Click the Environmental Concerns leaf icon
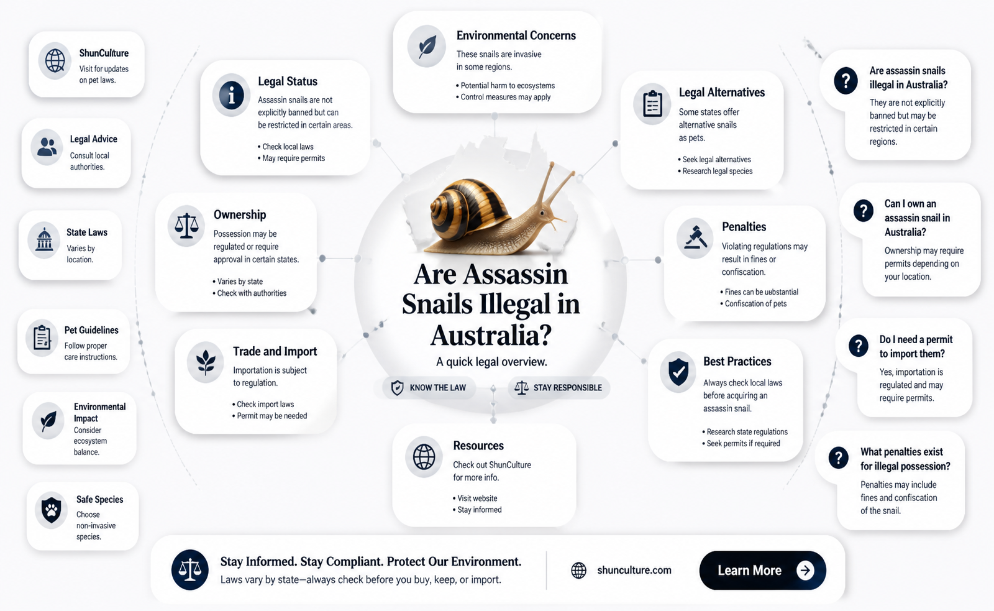Image resolution: width=994 pixels, height=611 pixels. tap(427, 47)
